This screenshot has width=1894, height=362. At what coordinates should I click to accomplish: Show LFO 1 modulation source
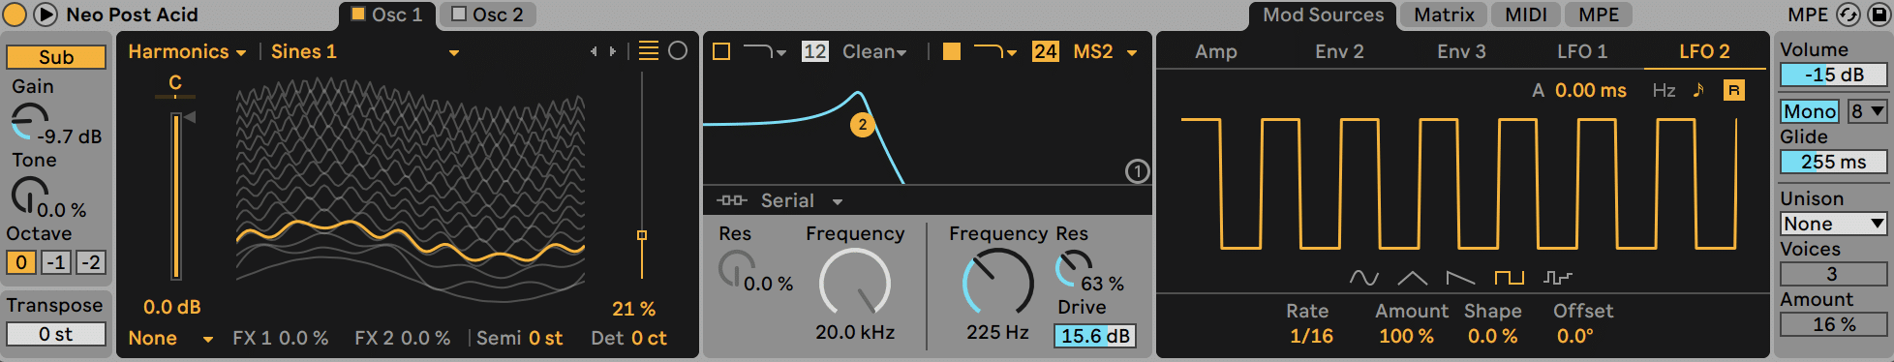pyautogui.click(x=1582, y=51)
